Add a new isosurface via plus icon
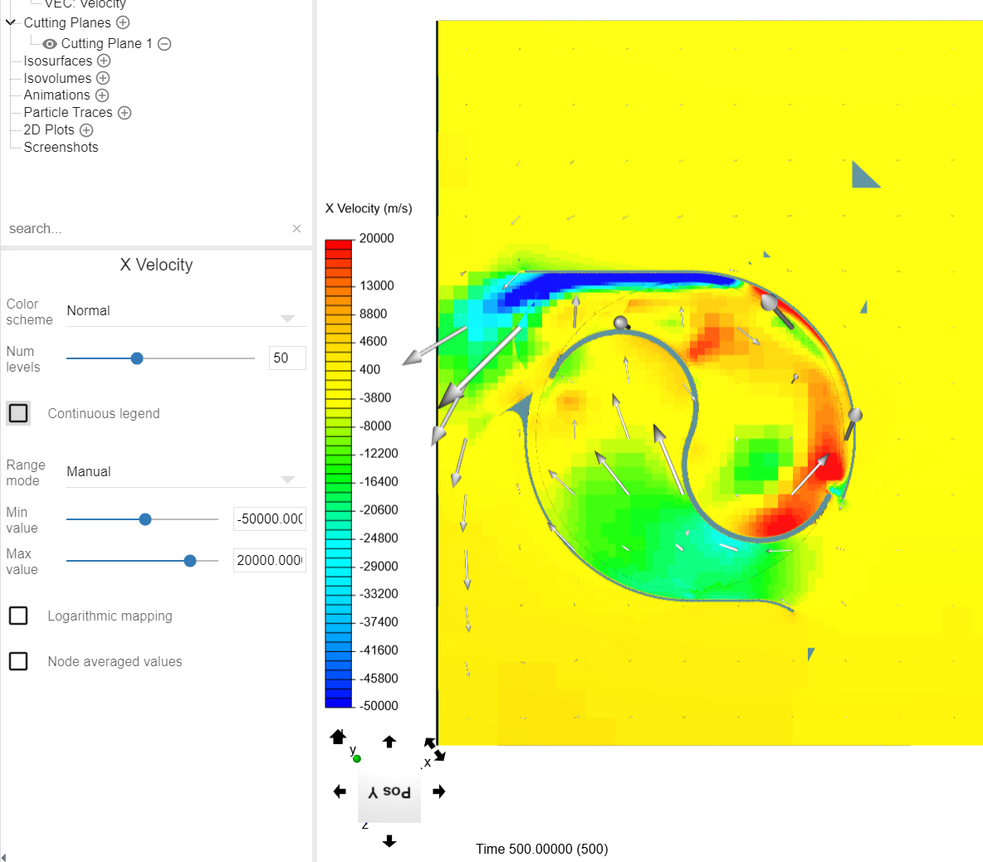This screenshot has width=983, height=862. pyautogui.click(x=104, y=61)
